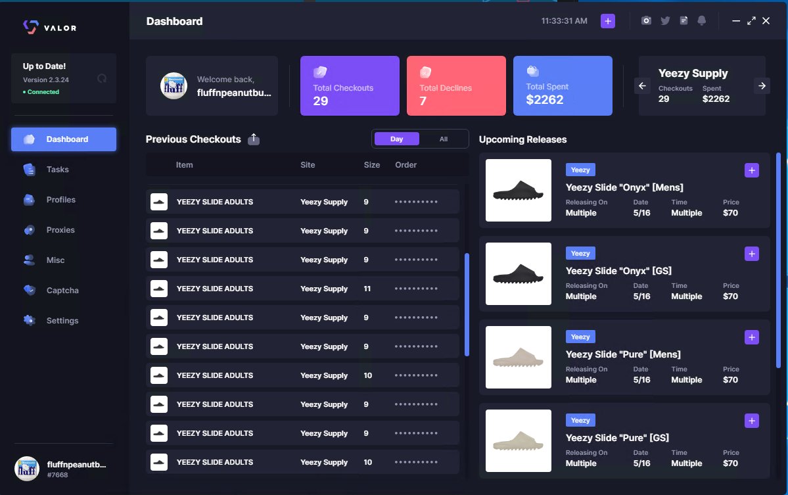Screen dimensions: 788x495
Task: Click the Total Spent card icon
Action: 532,71
